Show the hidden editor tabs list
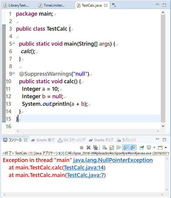 pyautogui.click(x=114, y=5)
